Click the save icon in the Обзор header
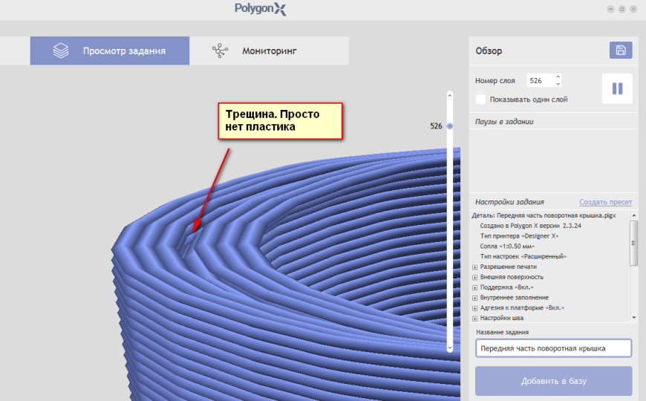The image size is (646, 401). click(x=621, y=50)
